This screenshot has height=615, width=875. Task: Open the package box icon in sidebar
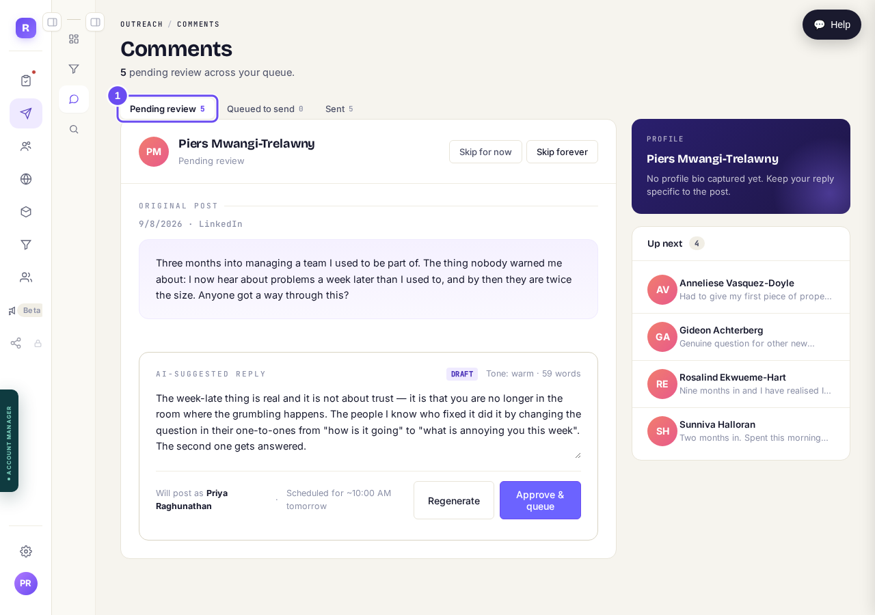[x=26, y=212]
